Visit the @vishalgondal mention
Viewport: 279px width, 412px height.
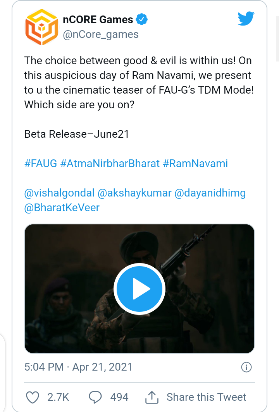tap(59, 193)
